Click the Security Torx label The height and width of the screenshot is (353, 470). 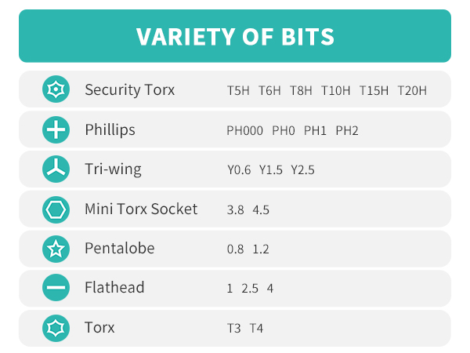[x=129, y=90]
